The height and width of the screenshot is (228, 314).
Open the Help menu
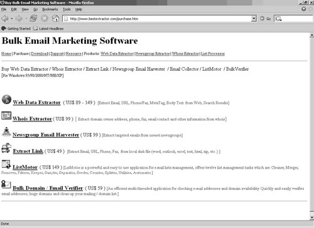coord(78,9)
